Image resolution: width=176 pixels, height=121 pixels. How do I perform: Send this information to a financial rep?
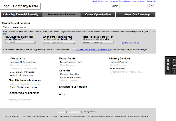(x=93, y=50)
